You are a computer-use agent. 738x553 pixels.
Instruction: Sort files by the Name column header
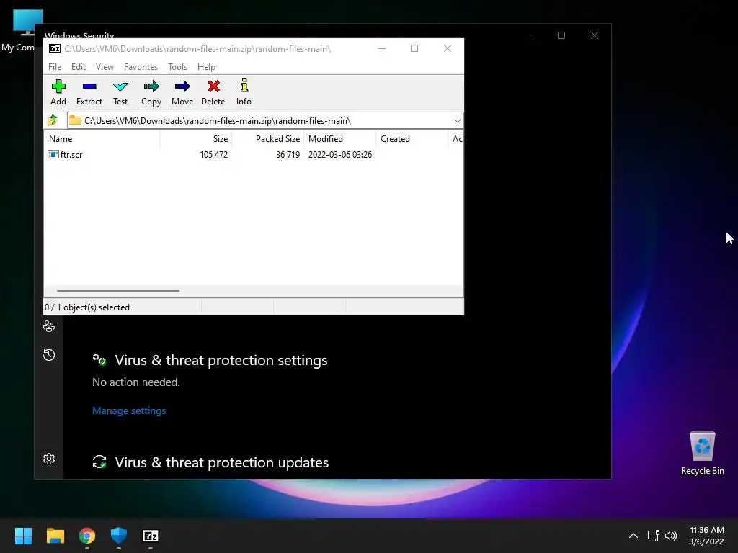[x=102, y=139]
